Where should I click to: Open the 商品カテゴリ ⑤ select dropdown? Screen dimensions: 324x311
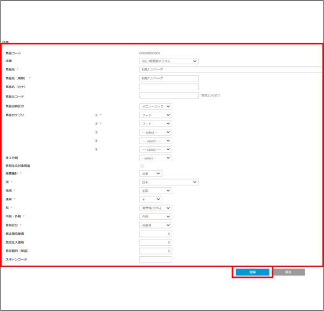(155, 149)
